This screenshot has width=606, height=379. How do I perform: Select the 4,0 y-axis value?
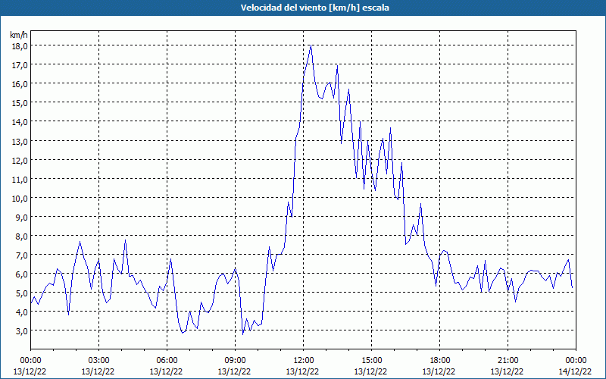22,312
